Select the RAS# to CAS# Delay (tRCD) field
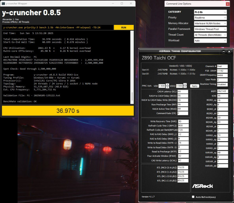 tap(183, 96)
